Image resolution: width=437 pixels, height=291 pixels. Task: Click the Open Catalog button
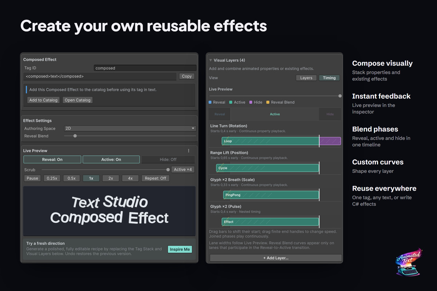(78, 100)
